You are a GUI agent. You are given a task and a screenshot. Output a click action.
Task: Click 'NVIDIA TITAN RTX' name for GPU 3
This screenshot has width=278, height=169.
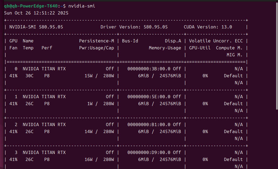[x=44, y=153]
